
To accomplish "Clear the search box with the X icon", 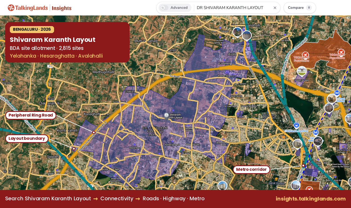I will tap(275, 8).
